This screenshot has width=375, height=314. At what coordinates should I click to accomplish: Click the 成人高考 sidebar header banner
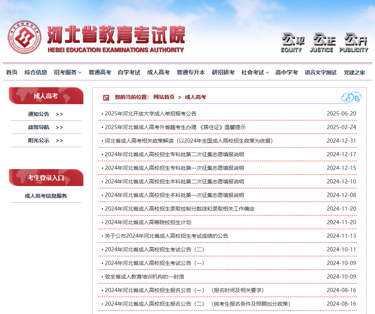(x=46, y=96)
